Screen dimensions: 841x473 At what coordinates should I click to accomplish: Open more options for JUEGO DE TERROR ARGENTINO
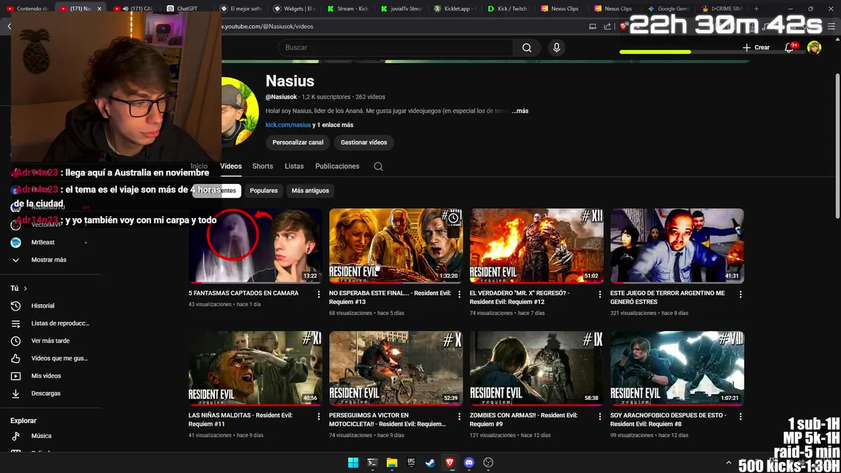[x=740, y=294]
